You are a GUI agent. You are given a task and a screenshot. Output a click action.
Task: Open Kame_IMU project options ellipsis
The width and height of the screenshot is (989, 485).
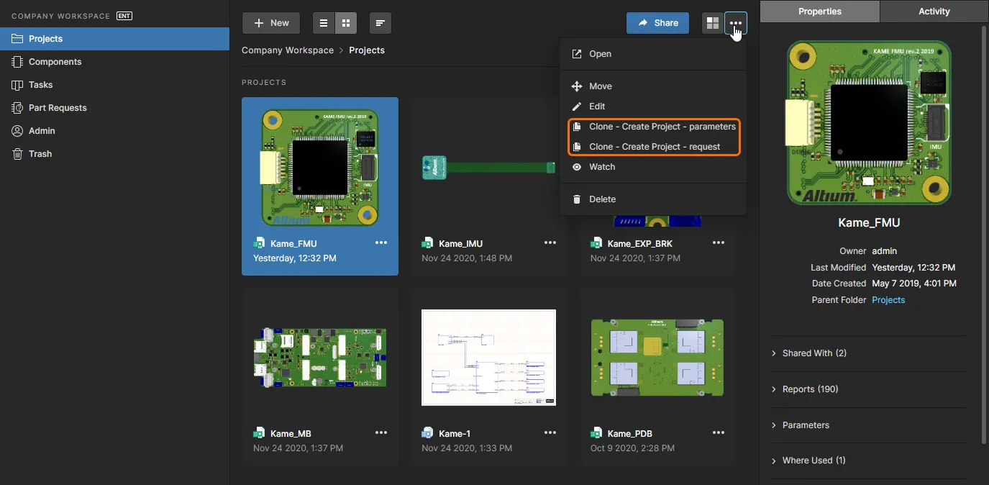click(x=550, y=243)
